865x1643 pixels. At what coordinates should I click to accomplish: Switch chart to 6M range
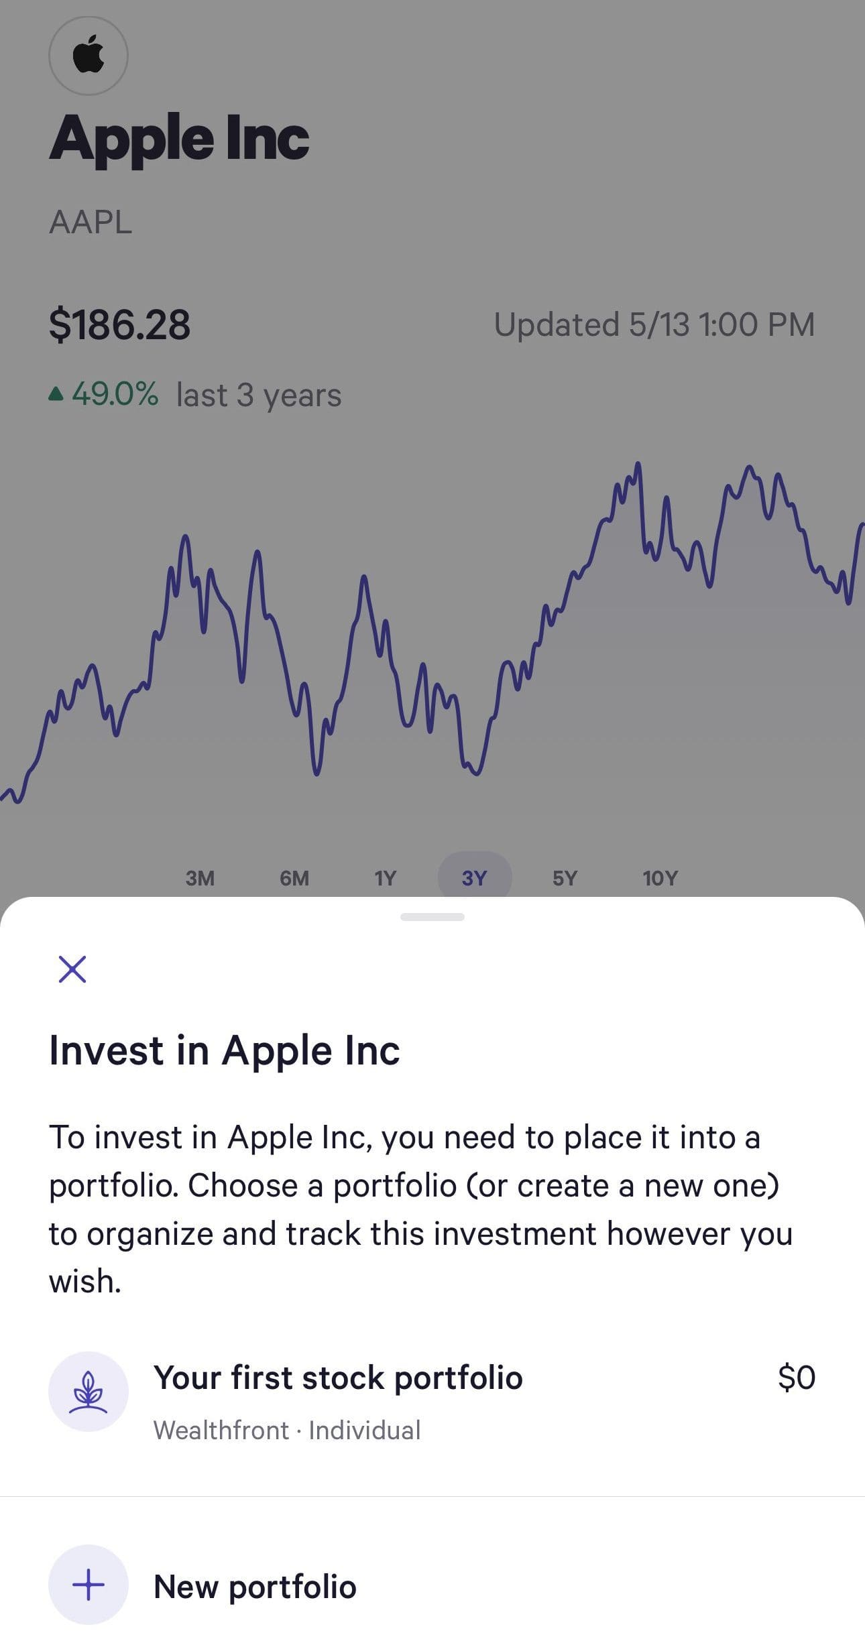294,877
